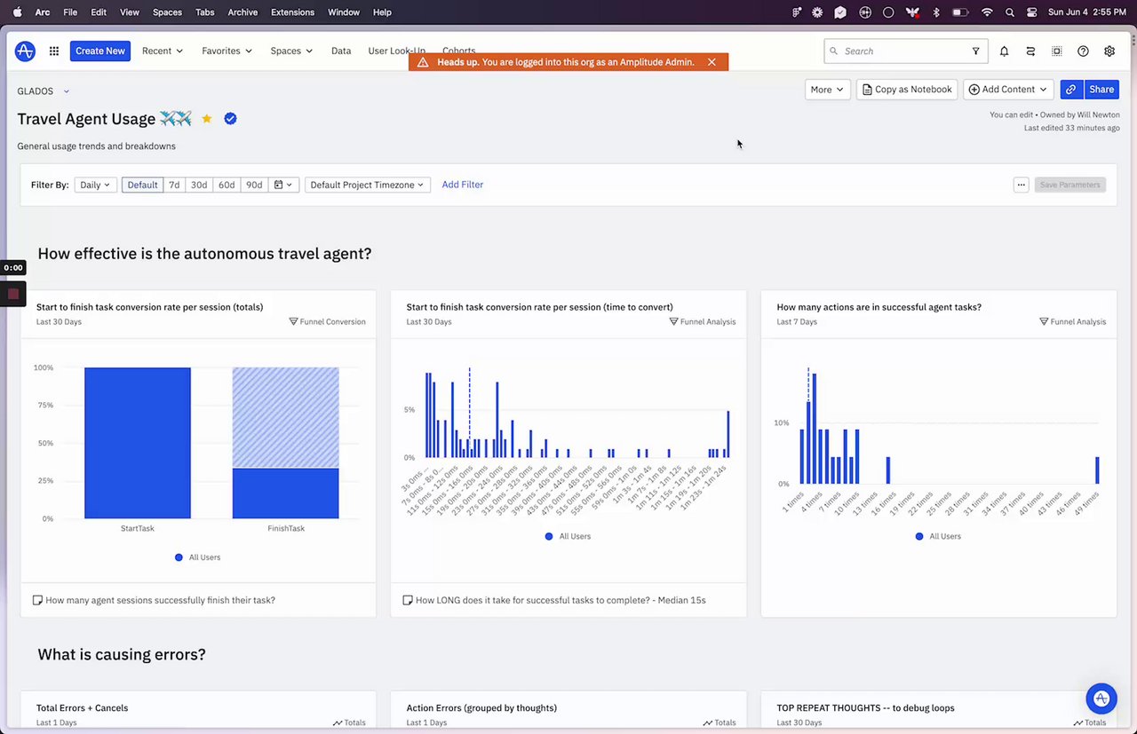The width and height of the screenshot is (1137, 734).
Task: Click the Add Filter link
Action: [x=463, y=185]
